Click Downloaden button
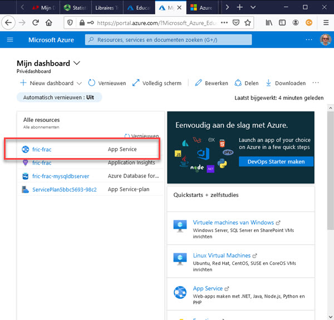Viewport: 334px width, 320px height. pos(286,83)
